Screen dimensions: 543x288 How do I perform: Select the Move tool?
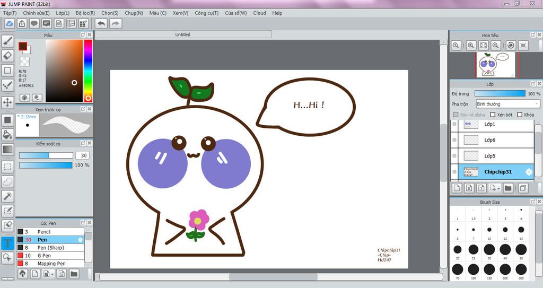tap(7, 102)
